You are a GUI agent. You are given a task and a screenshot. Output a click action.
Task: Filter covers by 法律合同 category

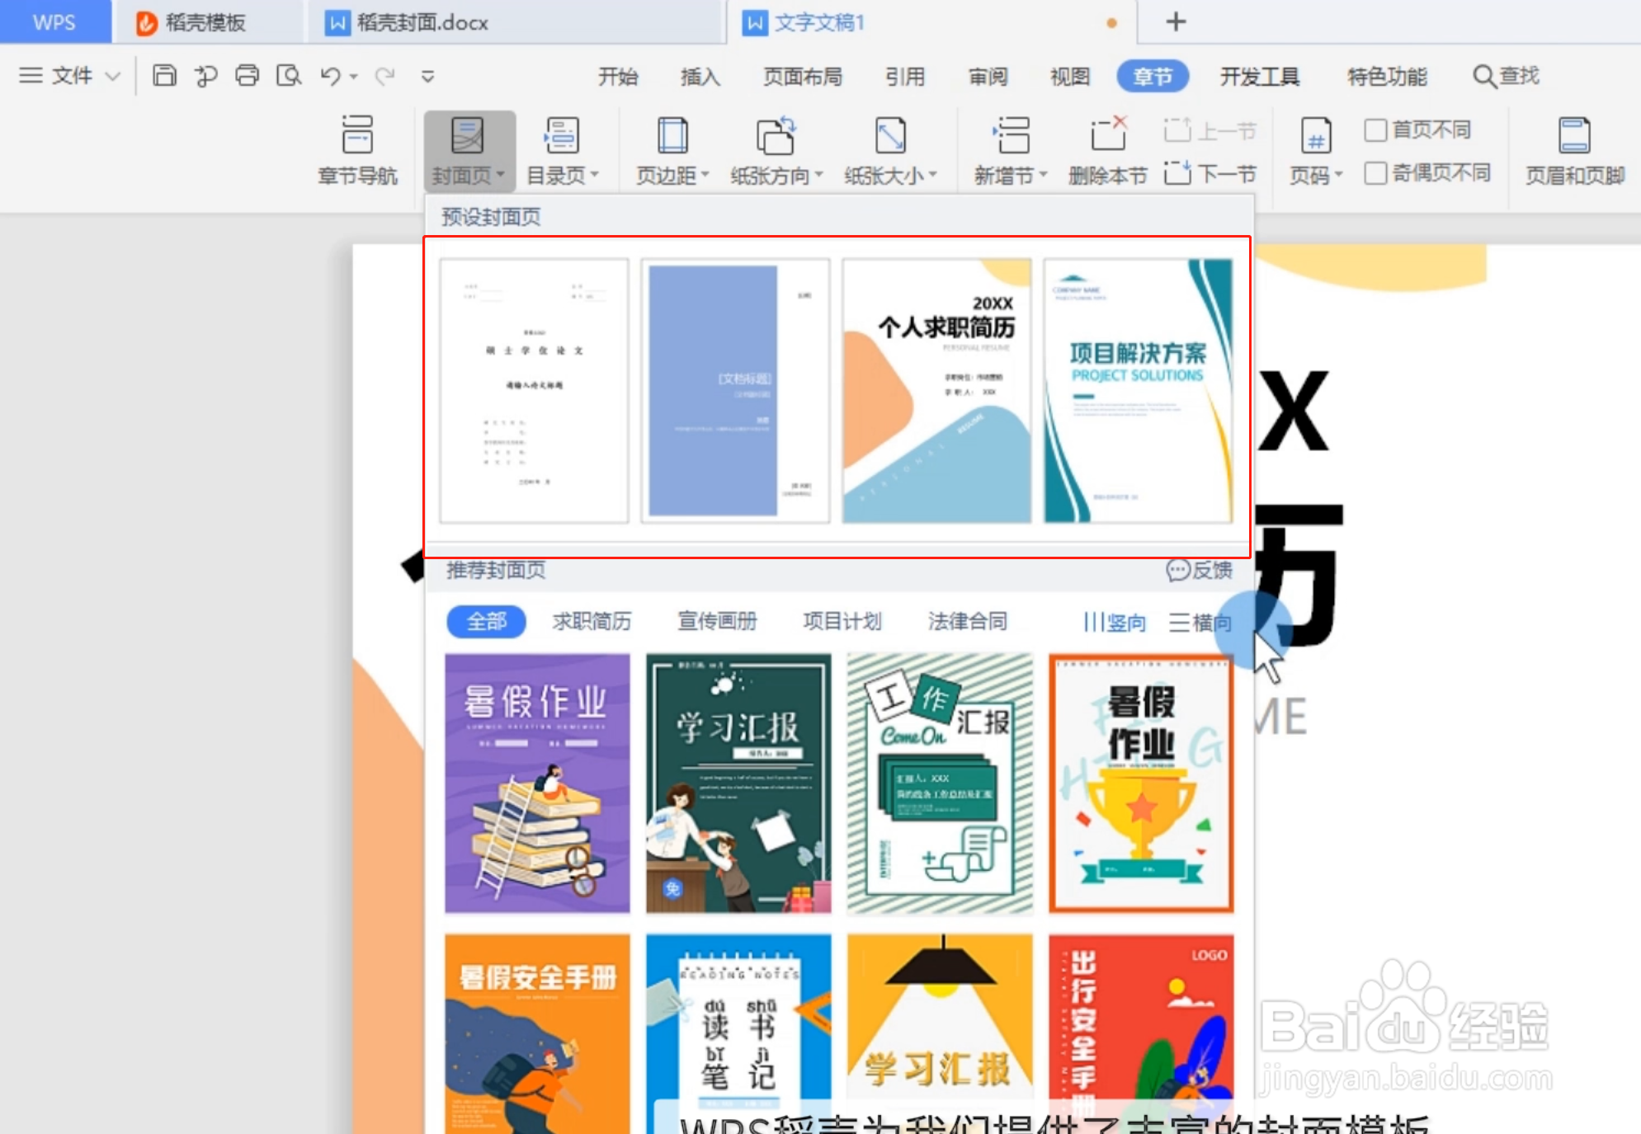[968, 622]
